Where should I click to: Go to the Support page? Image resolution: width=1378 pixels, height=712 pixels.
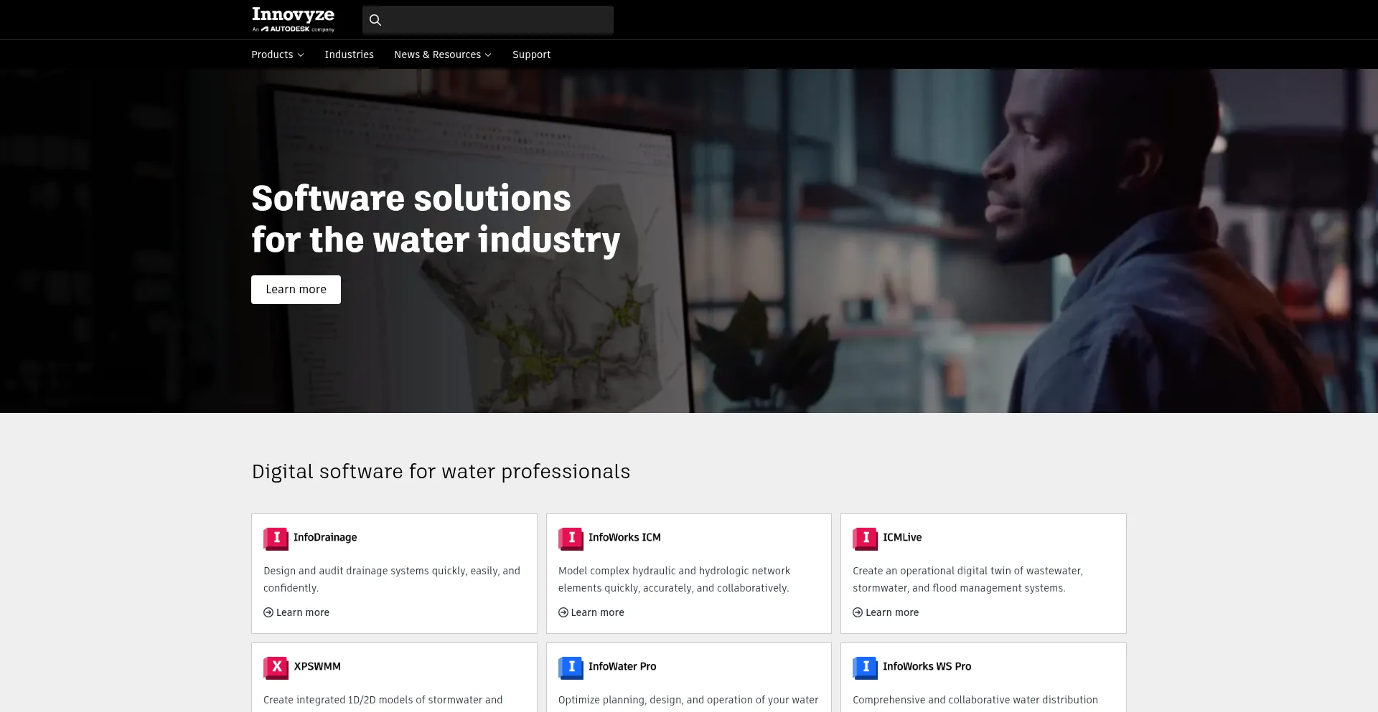coord(531,54)
